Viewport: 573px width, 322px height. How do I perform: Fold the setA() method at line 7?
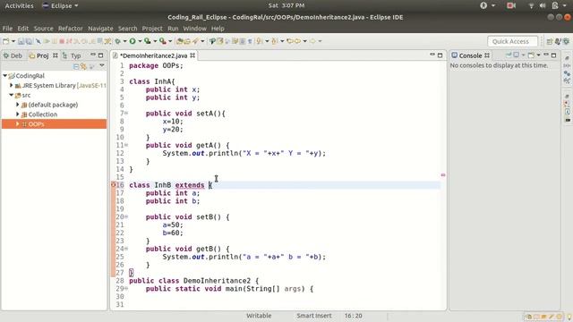tap(126, 114)
